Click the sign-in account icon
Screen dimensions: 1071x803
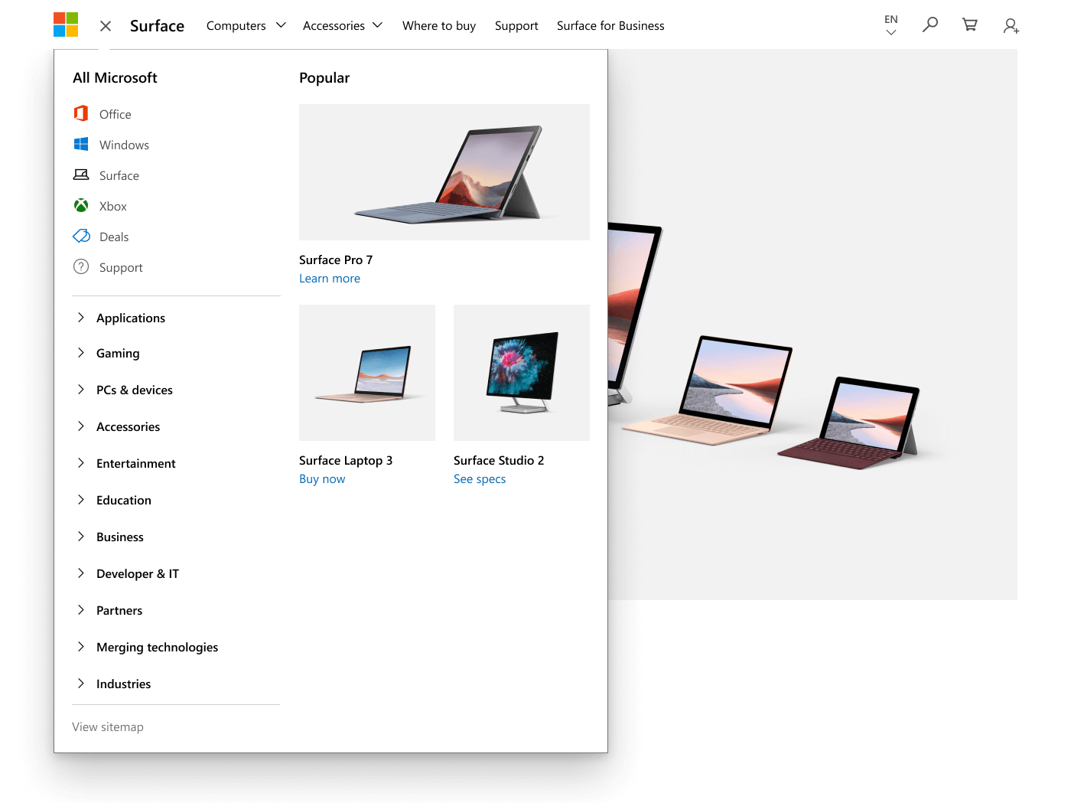coord(1011,26)
